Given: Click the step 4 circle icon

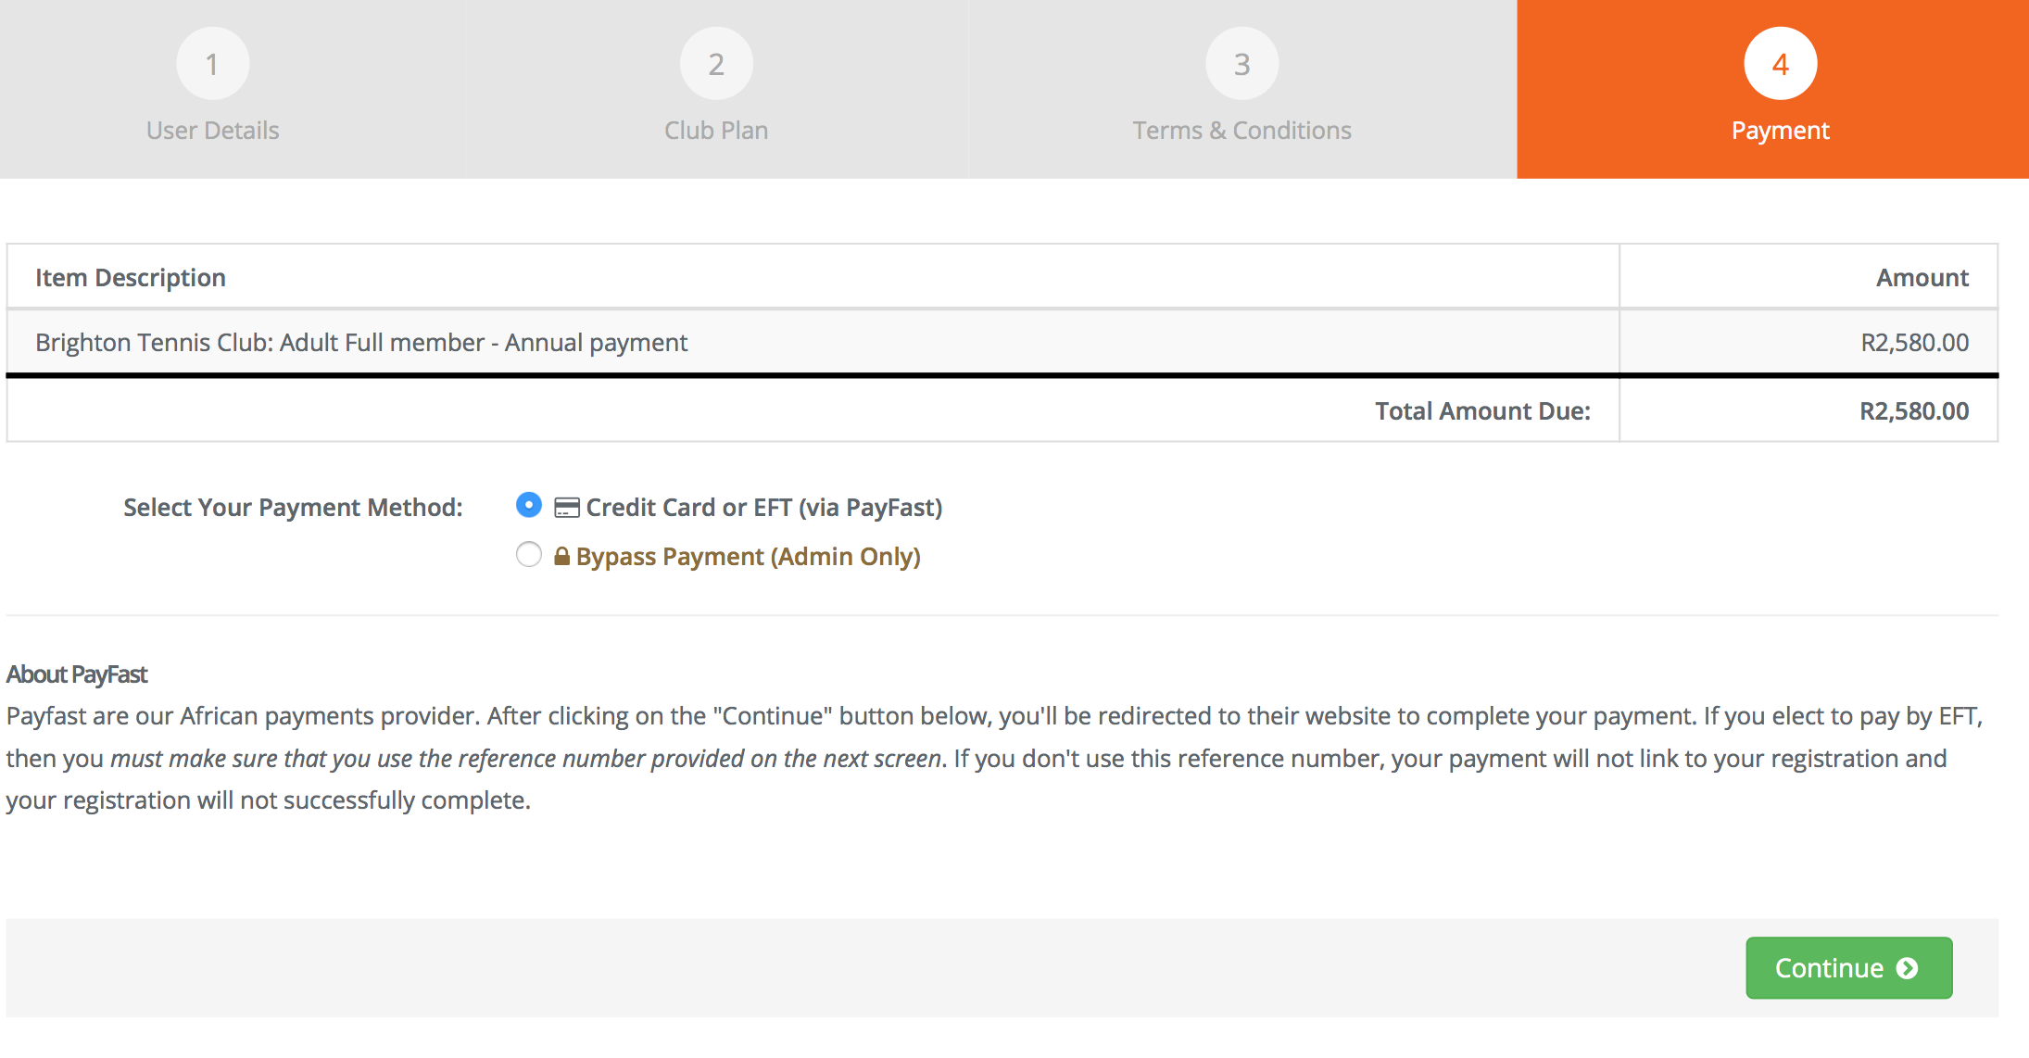Looking at the screenshot, I should pos(1780,64).
